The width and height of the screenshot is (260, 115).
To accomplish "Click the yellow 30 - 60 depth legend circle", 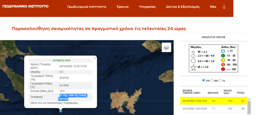I will (223, 60).
